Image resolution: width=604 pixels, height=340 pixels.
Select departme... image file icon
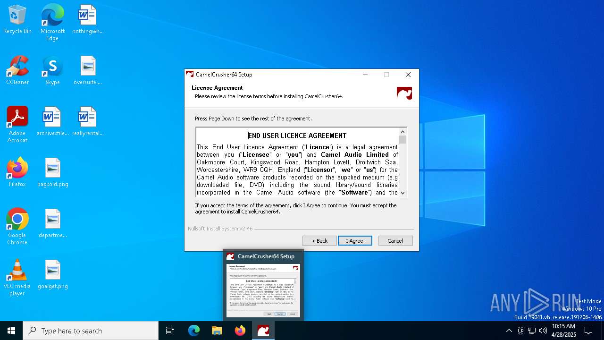[x=52, y=224]
